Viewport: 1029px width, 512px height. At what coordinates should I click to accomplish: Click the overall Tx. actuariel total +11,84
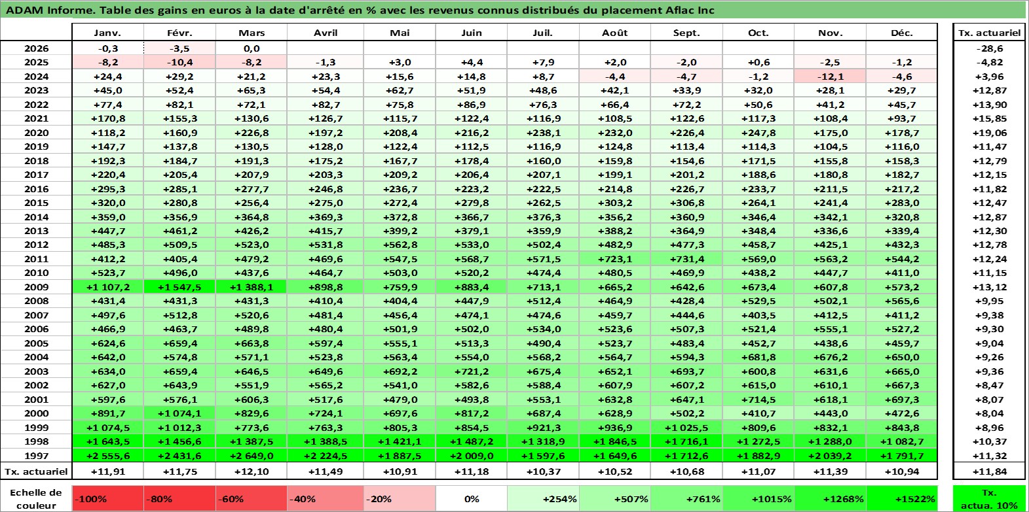click(x=990, y=471)
